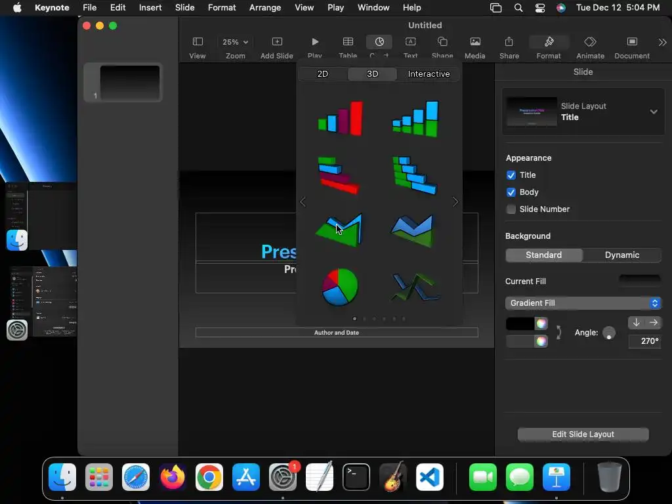Click the Author and Date placeholder

pyautogui.click(x=337, y=333)
